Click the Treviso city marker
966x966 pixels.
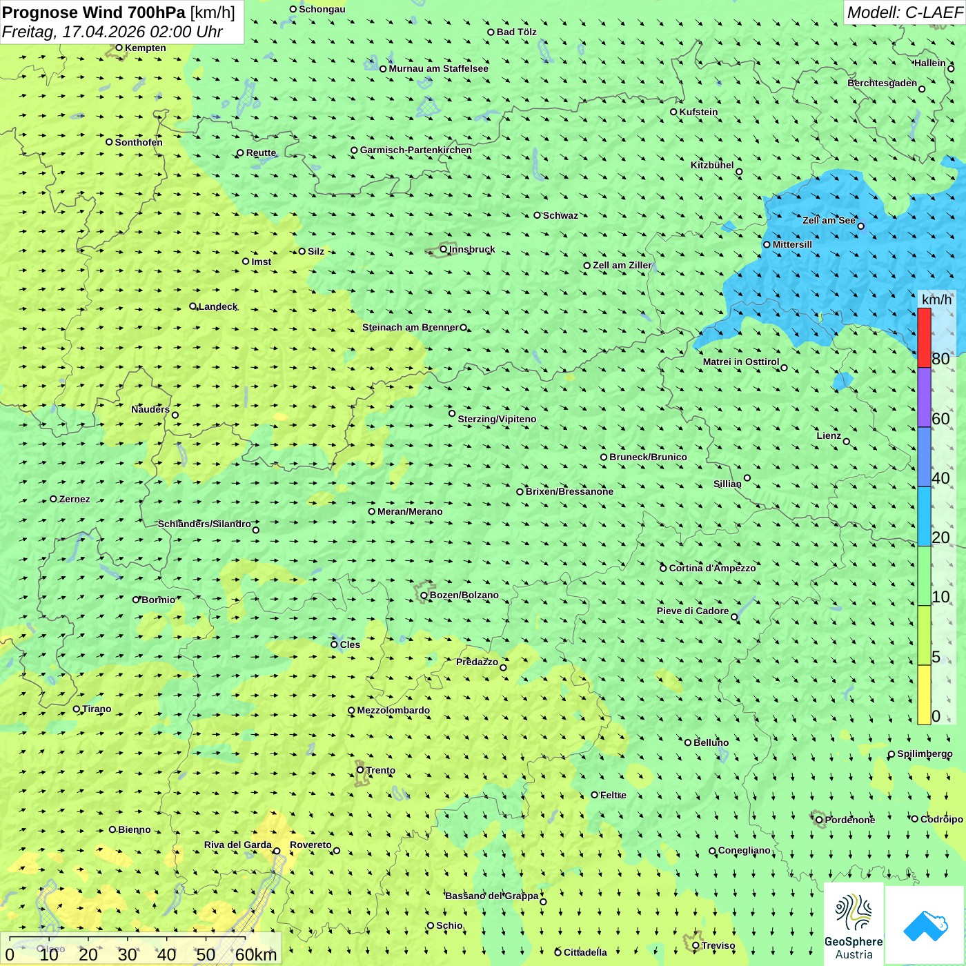(696, 945)
